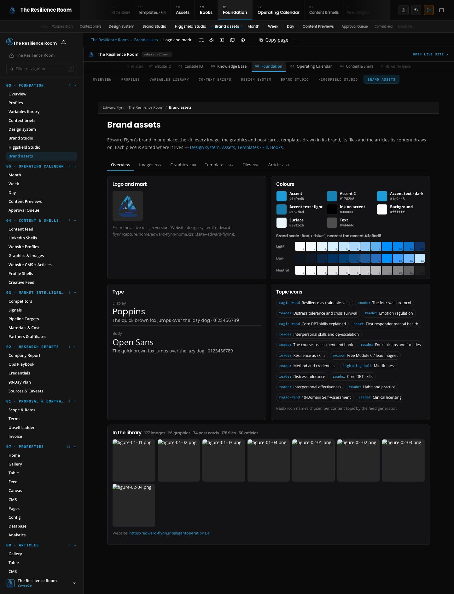Image resolution: width=454 pixels, height=594 pixels.
Task: Click the small sailboat icon in page header
Action: pyautogui.click(x=91, y=54)
